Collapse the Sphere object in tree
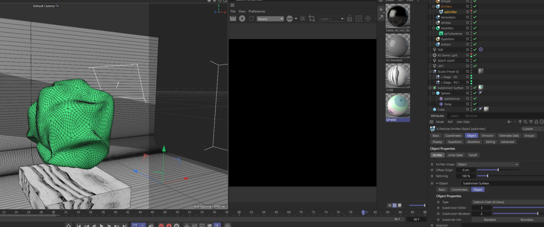Viewport: 544px width, 227px height. (x=433, y=93)
